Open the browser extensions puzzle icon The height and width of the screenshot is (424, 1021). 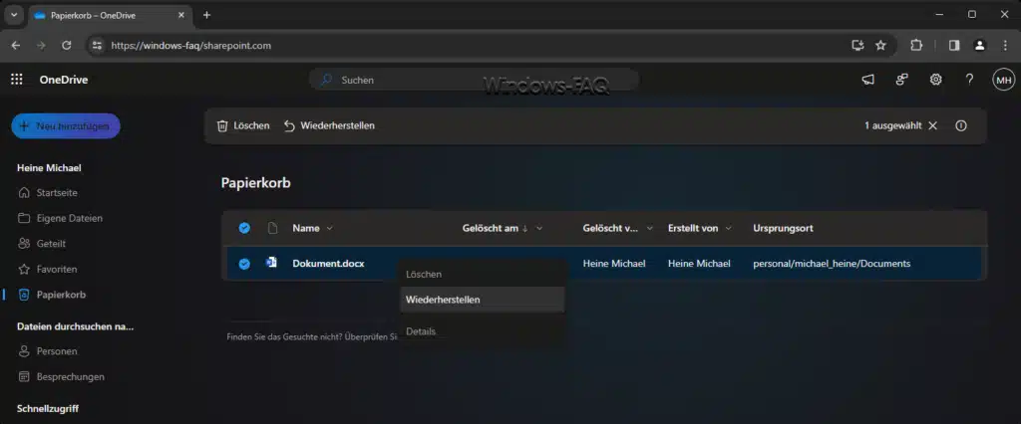916,46
